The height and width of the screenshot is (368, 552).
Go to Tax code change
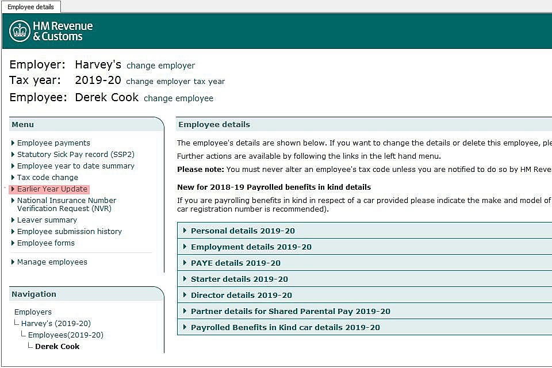(47, 178)
